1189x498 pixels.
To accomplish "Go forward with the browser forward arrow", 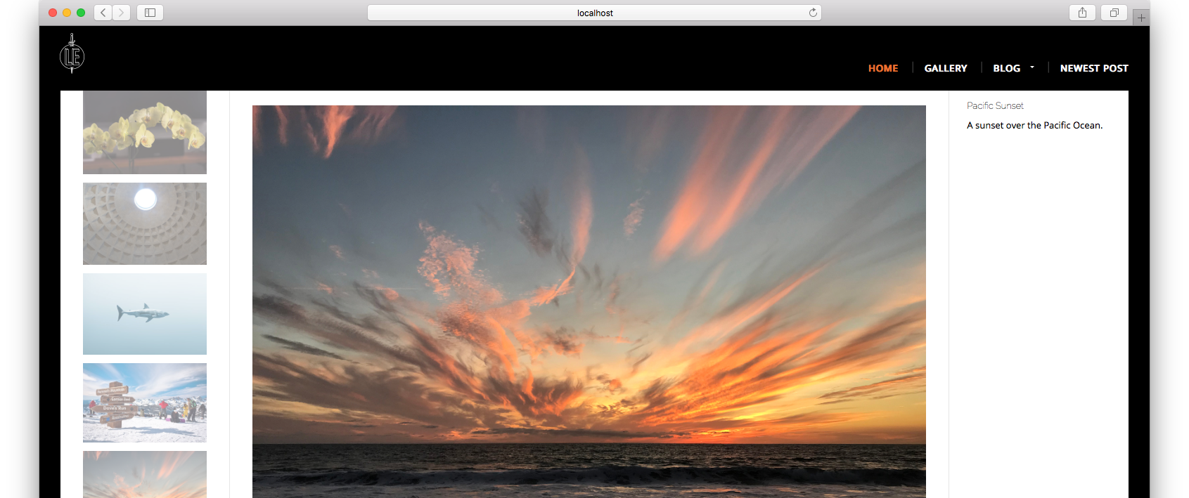I will pos(122,13).
